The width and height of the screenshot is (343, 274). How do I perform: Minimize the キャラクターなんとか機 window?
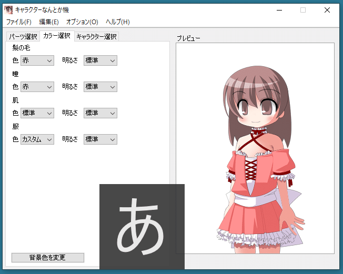279,10
